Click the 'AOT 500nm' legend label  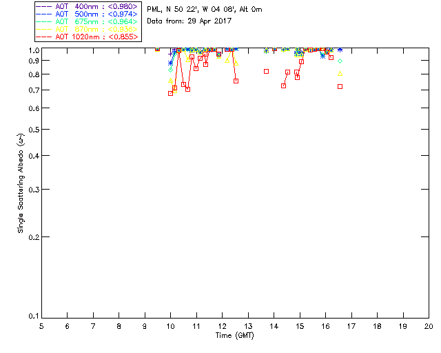[x=76, y=14]
